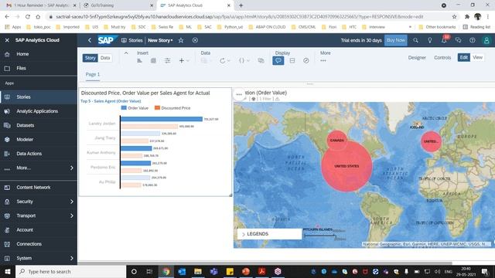The height and width of the screenshot is (278, 495).
Task: Open the user profile avatar
Action: coord(486,40)
